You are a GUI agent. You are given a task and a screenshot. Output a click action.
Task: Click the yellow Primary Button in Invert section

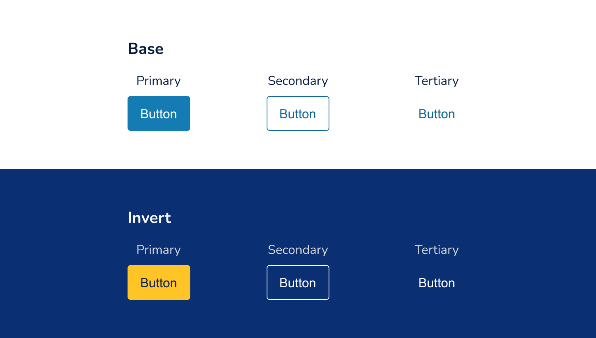[159, 282]
